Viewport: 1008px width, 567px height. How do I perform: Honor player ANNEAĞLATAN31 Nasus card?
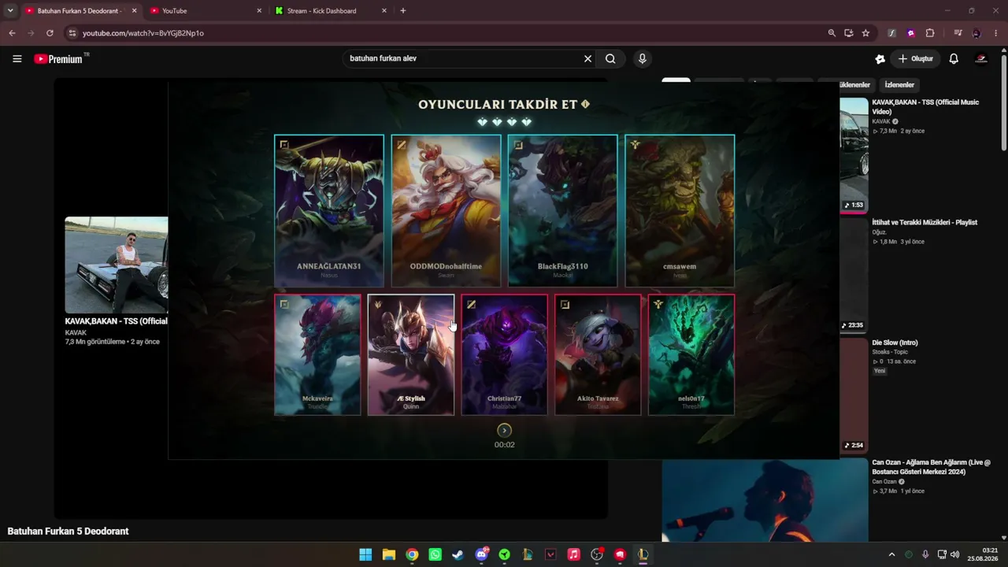[x=329, y=210]
